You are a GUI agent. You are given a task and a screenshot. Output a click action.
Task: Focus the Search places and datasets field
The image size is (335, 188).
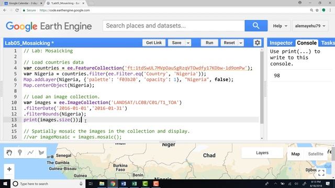[x=174, y=26]
